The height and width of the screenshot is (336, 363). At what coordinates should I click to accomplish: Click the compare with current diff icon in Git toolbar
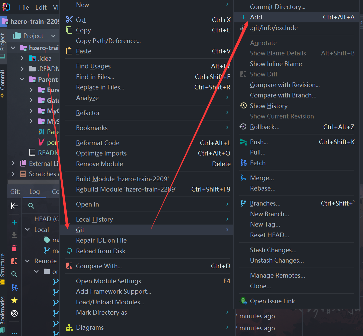click(x=14, y=261)
